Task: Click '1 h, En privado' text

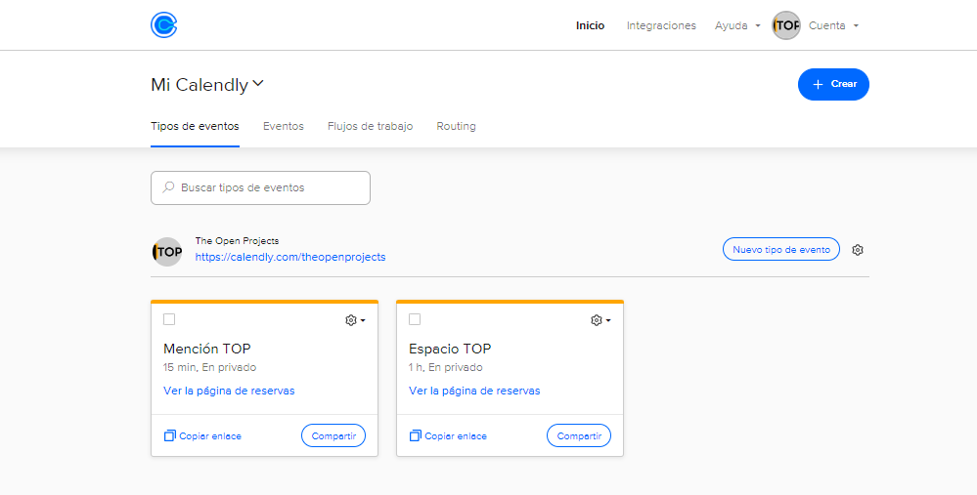Action: pyautogui.click(x=446, y=367)
